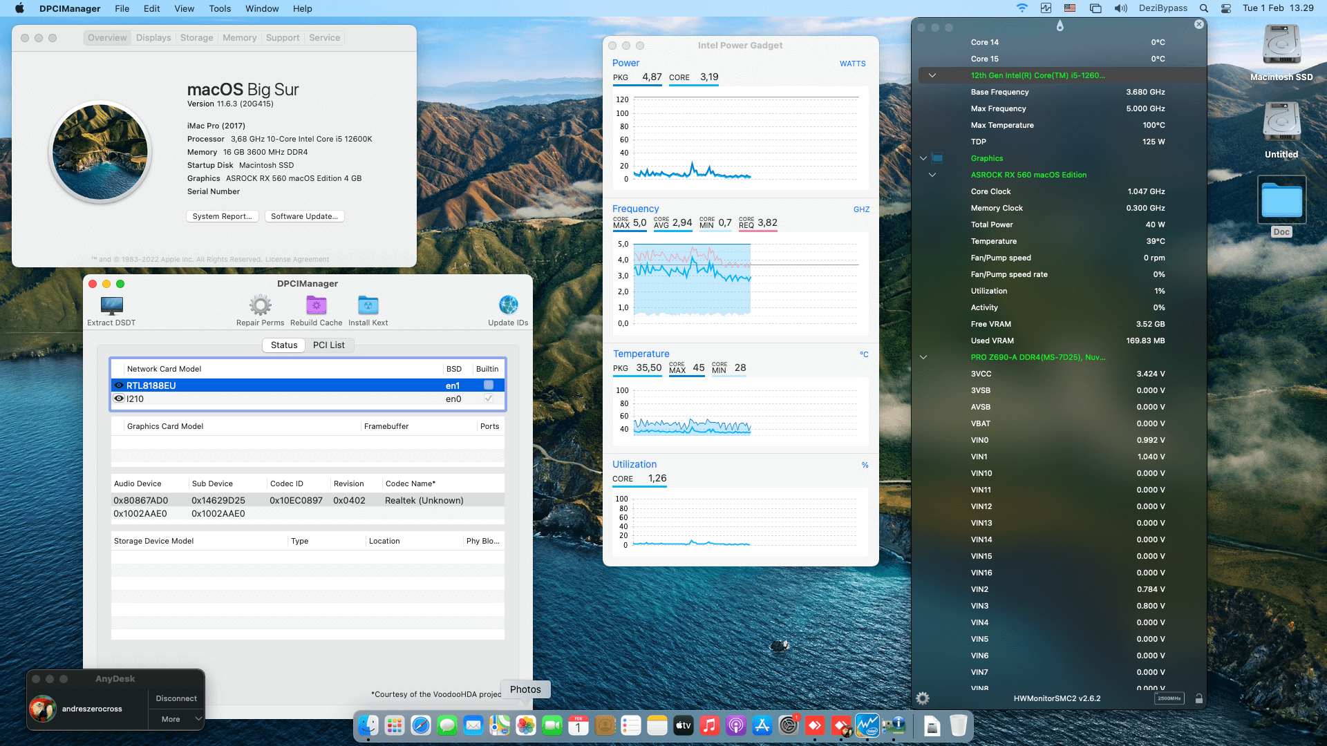This screenshot has width=1327, height=746.
Task: Toggle Builtin checkbox for RTL8188EU
Action: point(489,385)
